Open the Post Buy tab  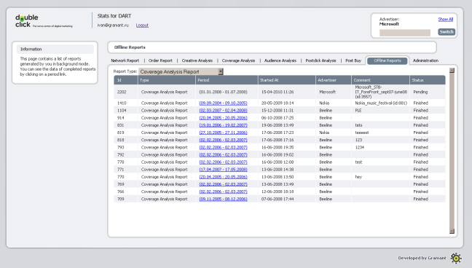tap(353, 60)
